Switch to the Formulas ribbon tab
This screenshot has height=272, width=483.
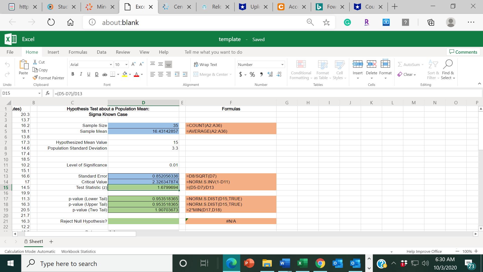click(78, 52)
